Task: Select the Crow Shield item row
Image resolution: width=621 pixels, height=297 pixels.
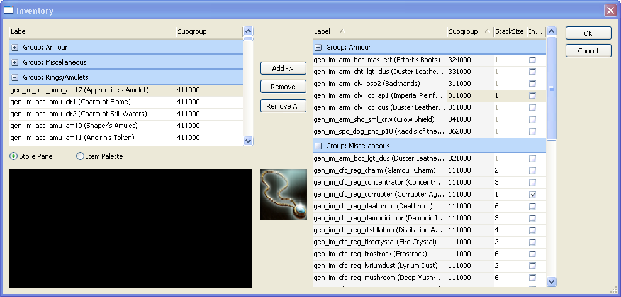Action: 378,119
